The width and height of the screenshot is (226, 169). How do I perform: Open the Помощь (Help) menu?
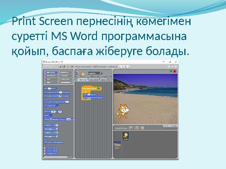[113, 67]
